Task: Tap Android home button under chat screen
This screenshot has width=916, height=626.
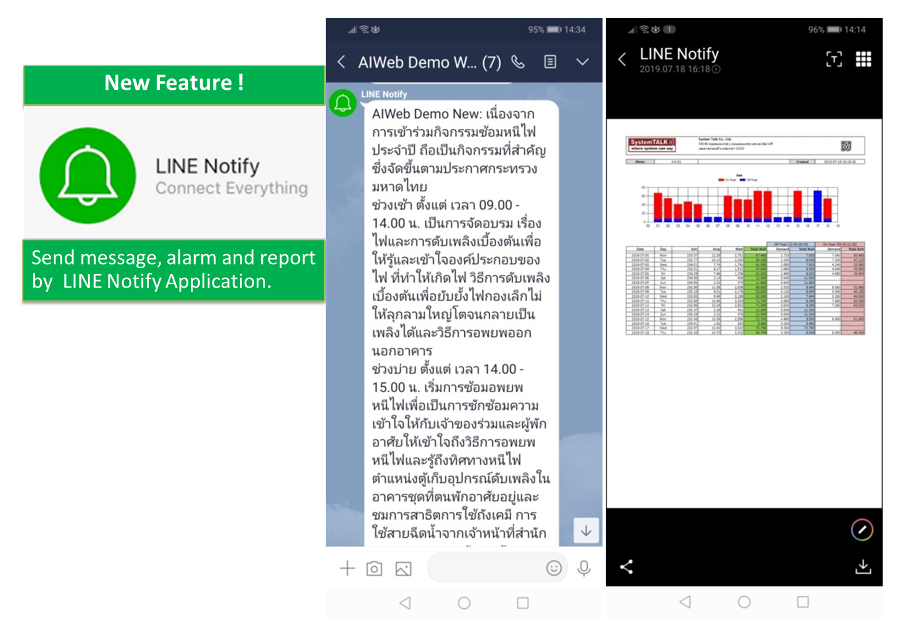Action: coord(464,603)
